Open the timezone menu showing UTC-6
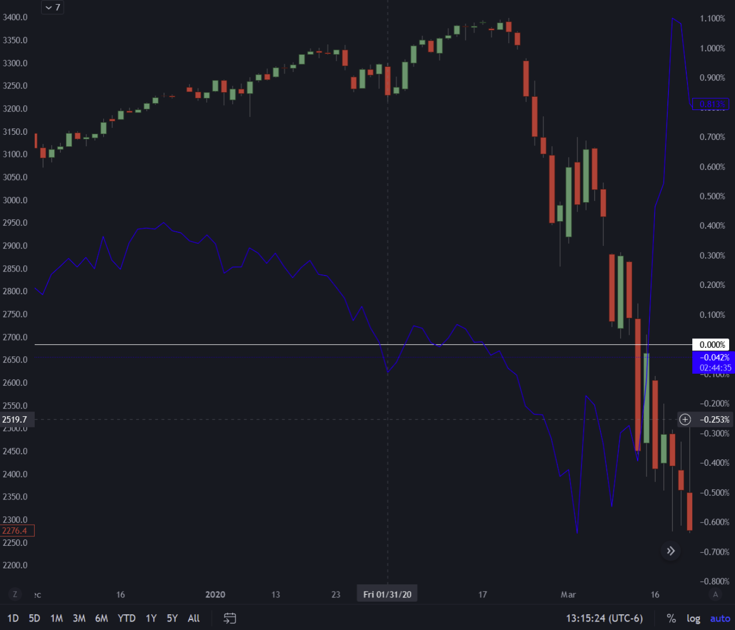735x630 pixels. click(604, 618)
